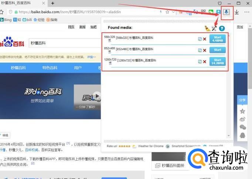Open the 百科校园 link
The height and width of the screenshot is (179, 252).
(x=32, y=150)
